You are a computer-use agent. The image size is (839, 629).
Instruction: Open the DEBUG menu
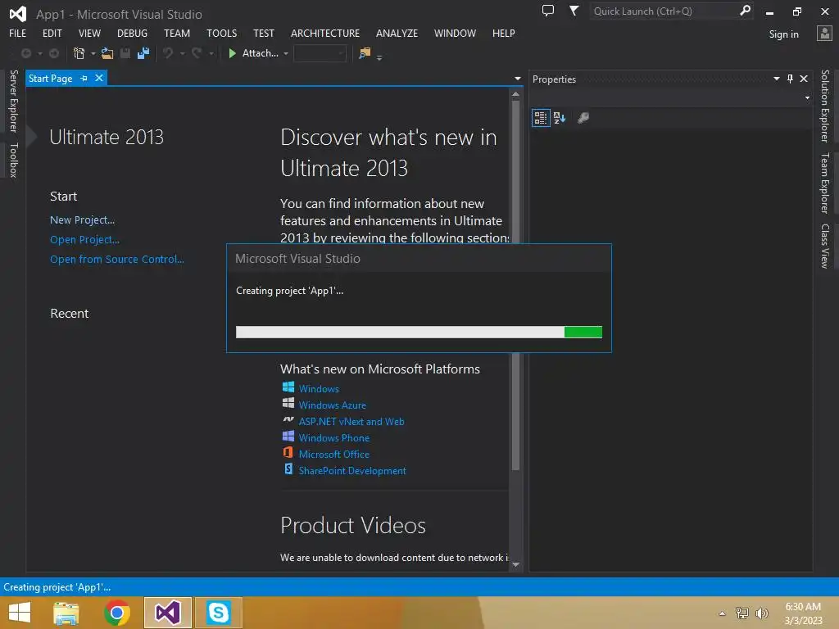pos(132,33)
